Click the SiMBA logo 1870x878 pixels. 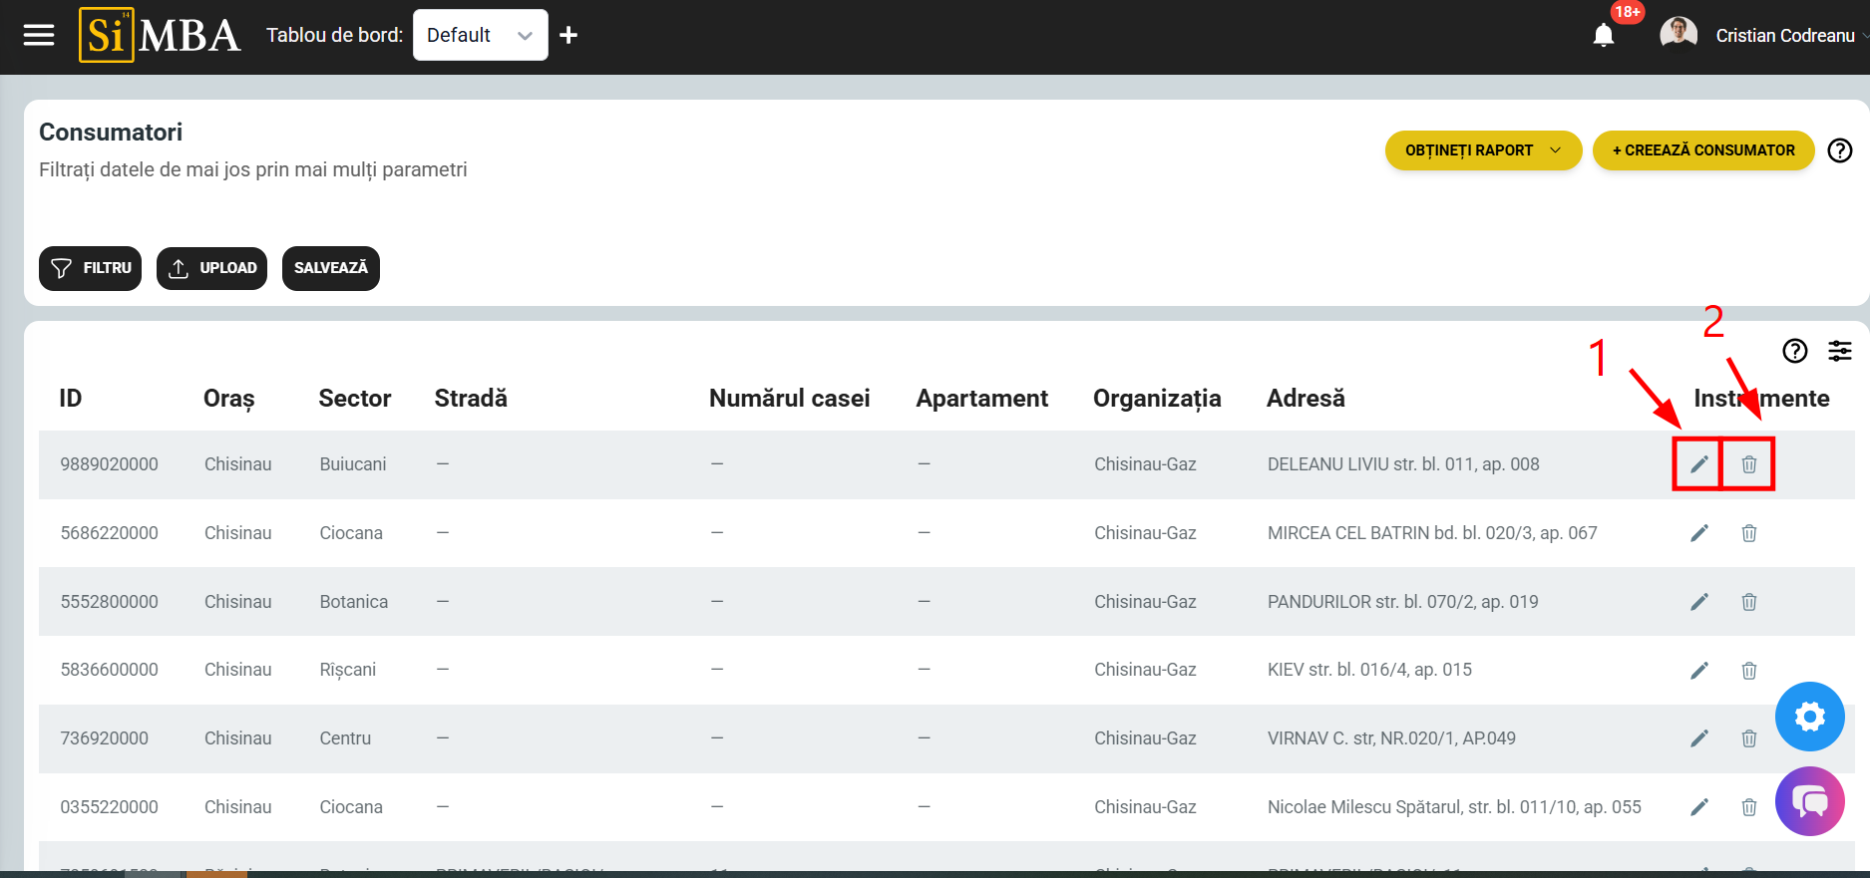pyautogui.click(x=160, y=36)
